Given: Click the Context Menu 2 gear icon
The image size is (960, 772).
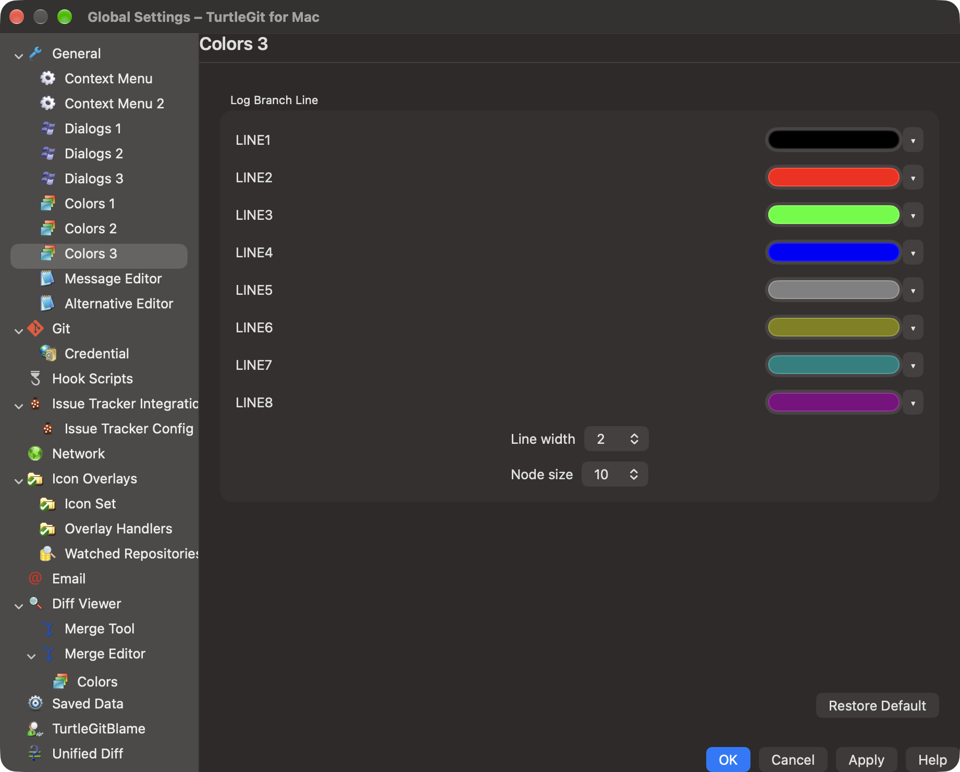Looking at the screenshot, I should pos(48,103).
